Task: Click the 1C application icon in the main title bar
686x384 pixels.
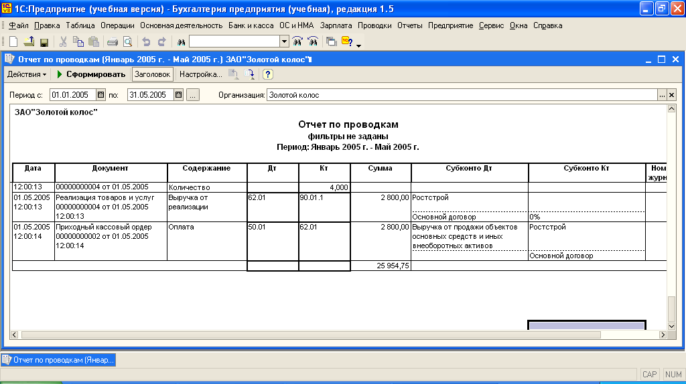Action: point(7,9)
